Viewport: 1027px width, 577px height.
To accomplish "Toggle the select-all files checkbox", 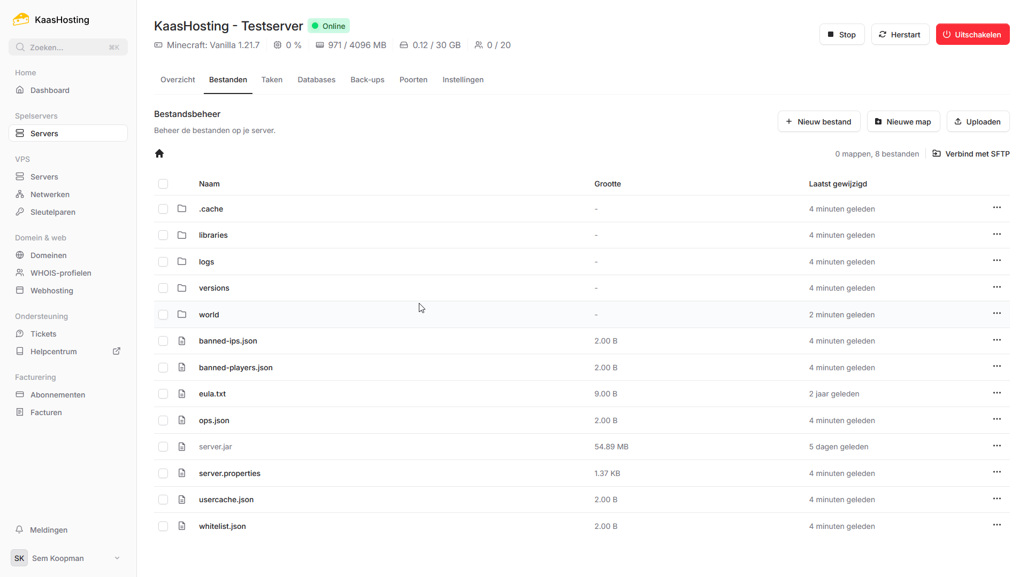I will [163, 184].
